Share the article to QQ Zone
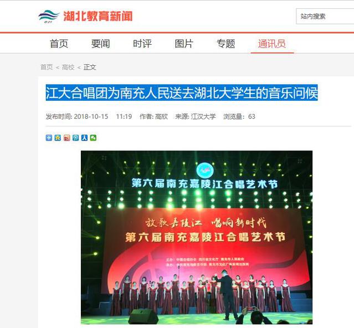The width and height of the screenshot is (354, 328). pos(58,138)
